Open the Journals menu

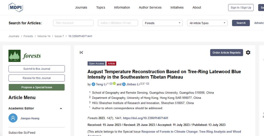(x=81, y=7)
